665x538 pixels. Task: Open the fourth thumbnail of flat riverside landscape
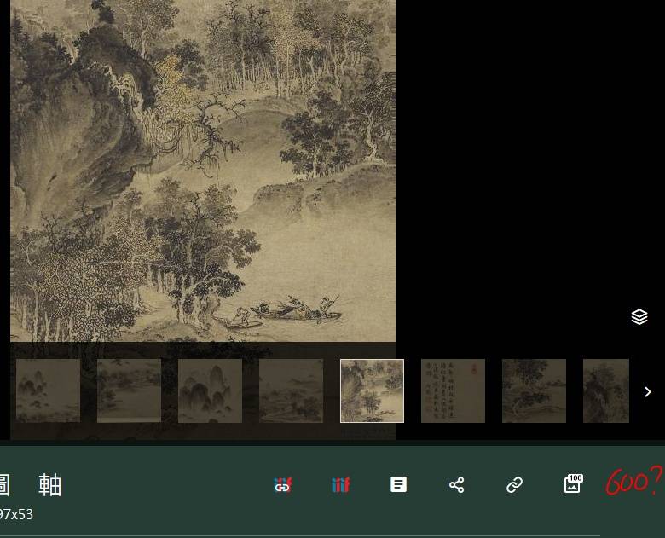(291, 390)
